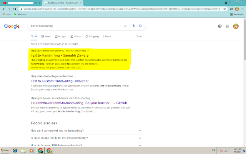Bookmark this page with star icon
Viewport: 246px width, 154px height.
click(224, 9)
